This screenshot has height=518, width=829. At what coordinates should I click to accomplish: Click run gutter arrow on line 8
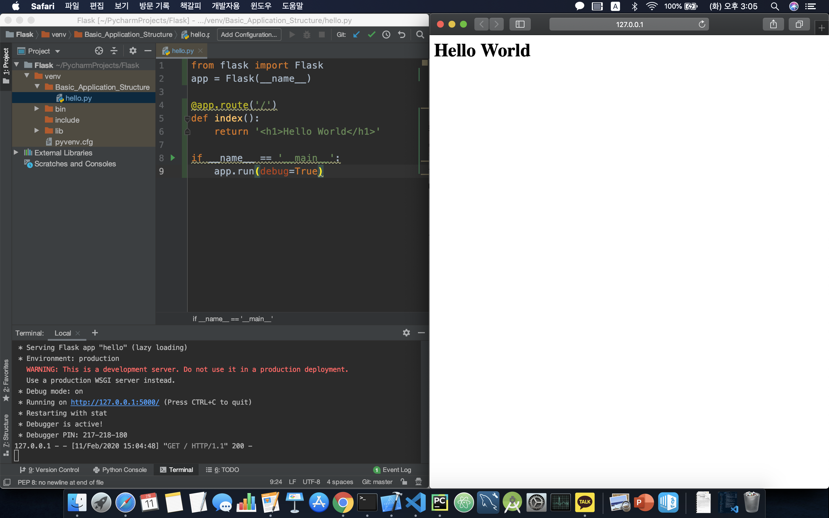click(x=173, y=158)
